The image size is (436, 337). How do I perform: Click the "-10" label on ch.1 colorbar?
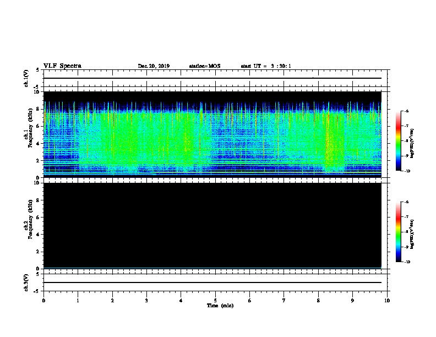[407, 171]
